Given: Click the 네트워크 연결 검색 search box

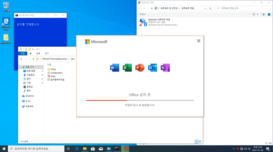Looking at the screenshot, I should pyautogui.click(x=243, y=8).
